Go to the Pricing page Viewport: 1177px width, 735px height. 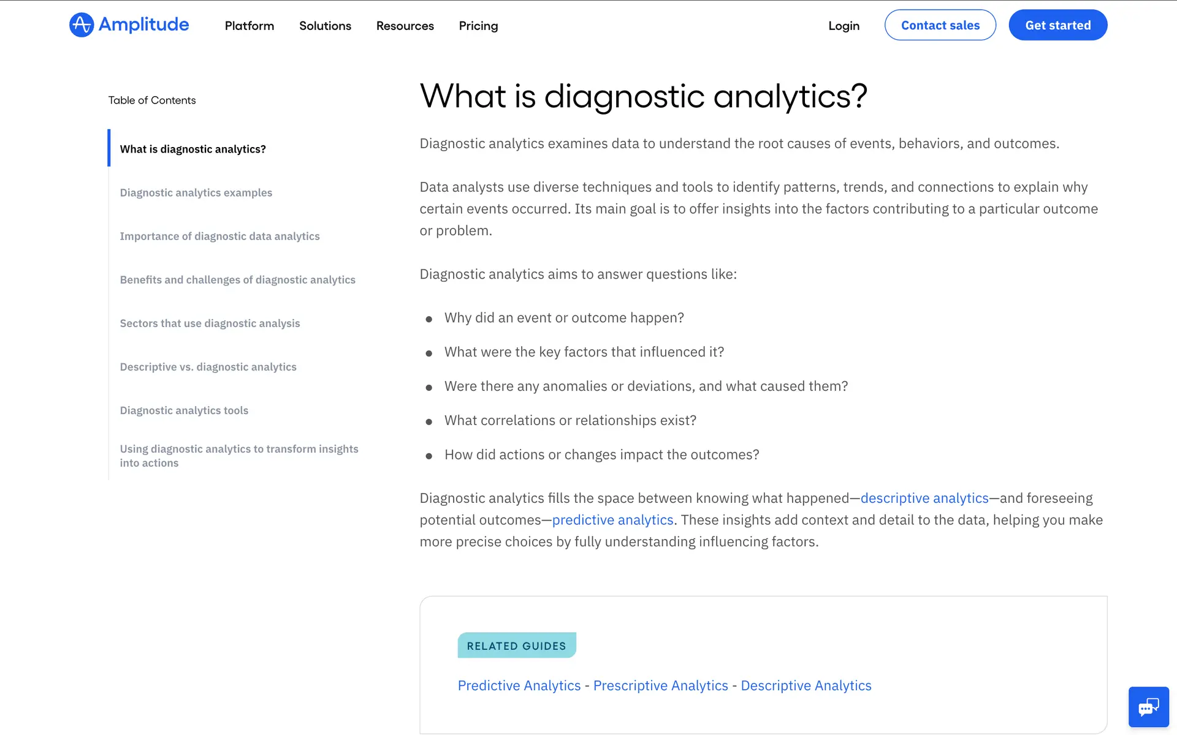(x=478, y=26)
